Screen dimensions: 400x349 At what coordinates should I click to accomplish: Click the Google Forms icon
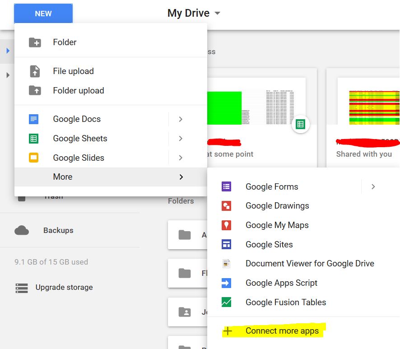(226, 186)
